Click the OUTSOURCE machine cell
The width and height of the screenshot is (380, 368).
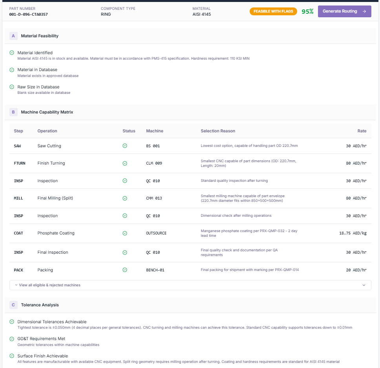coord(156,233)
